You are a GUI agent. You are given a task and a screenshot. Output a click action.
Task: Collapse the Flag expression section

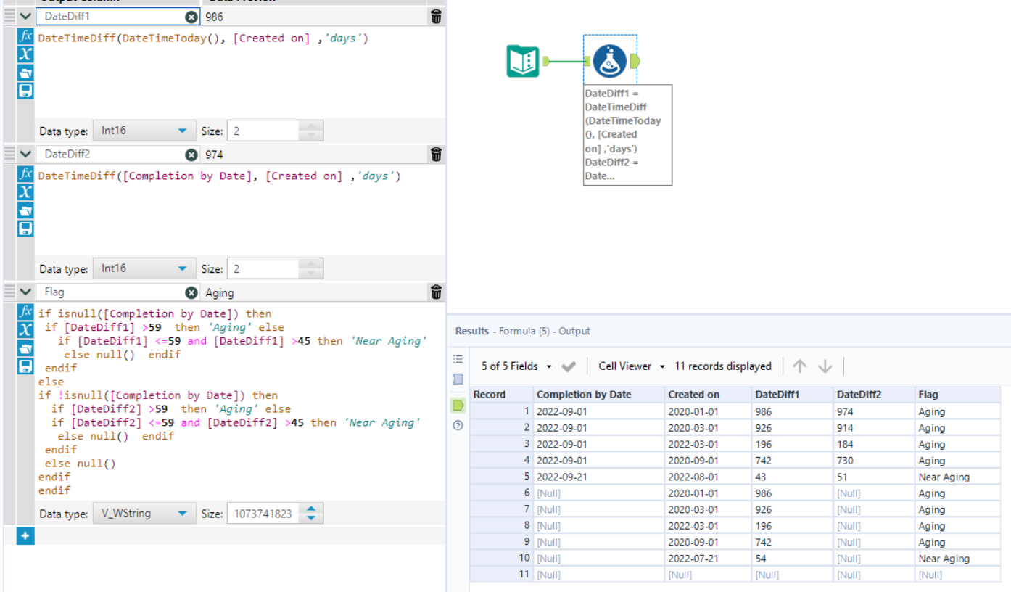(25, 292)
